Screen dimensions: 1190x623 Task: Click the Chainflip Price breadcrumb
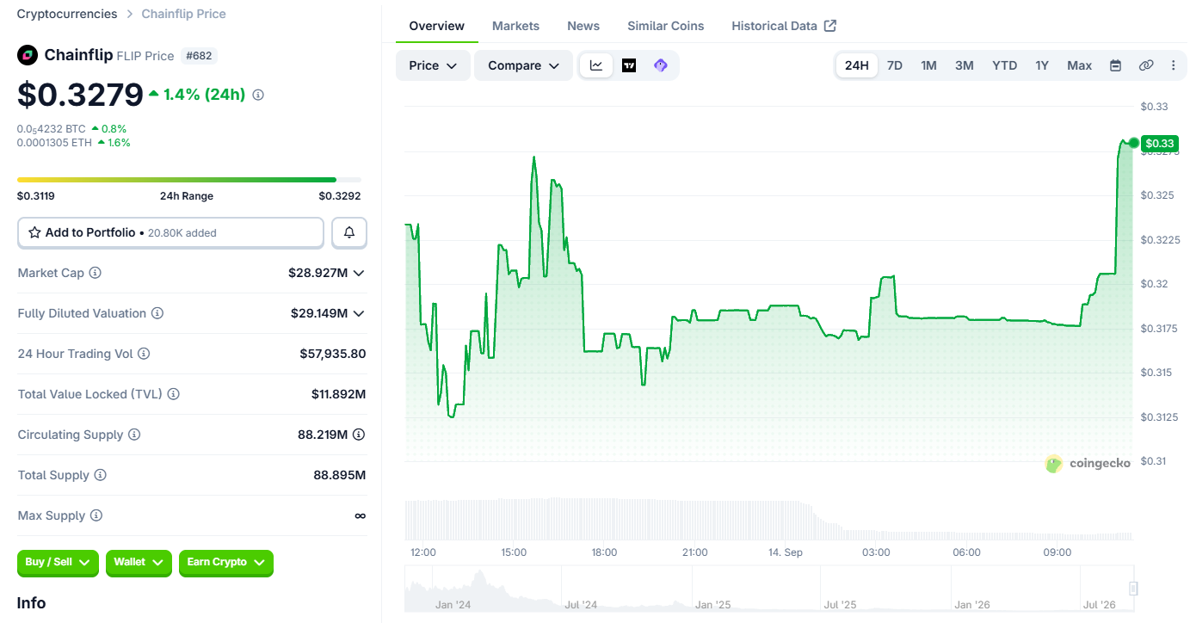(184, 14)
